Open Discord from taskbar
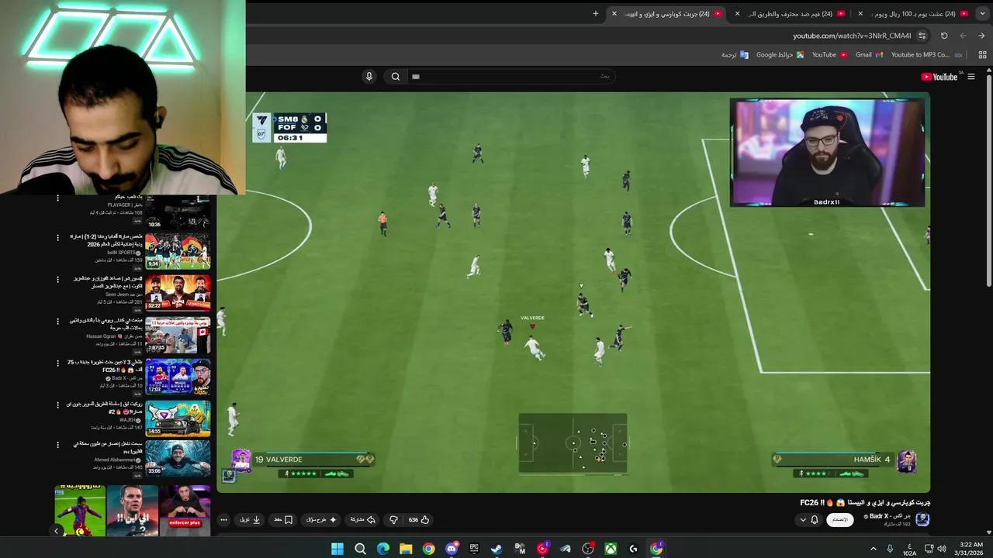993x558 pixels. (452, 549)
